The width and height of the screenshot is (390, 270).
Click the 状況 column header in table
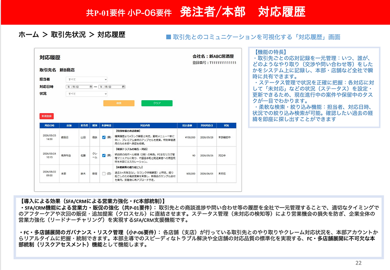click(226, 126)
